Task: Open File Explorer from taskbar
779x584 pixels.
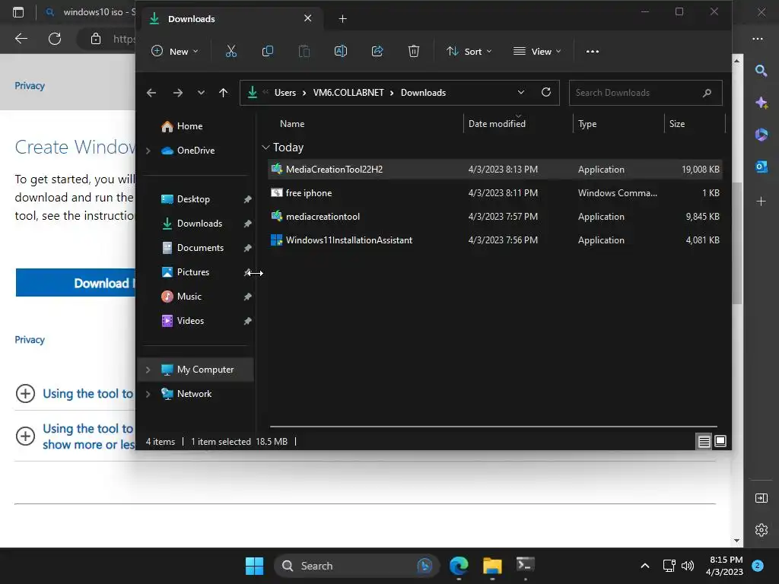Action: pyautogui.click(x=492, y=566)
